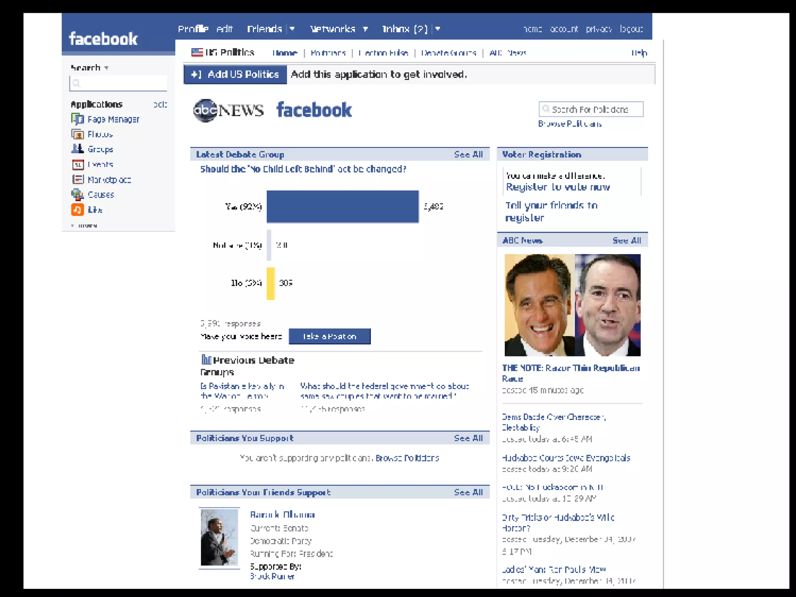Click the Take a Position button
The width and height of the screenshot is (796, 597).
[x=329, y=337]
